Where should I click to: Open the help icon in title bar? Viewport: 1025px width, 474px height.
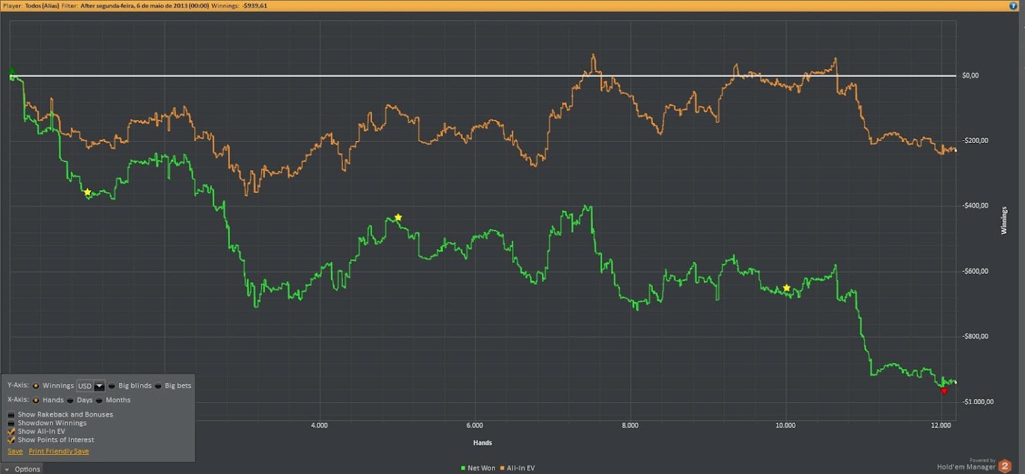pos(1013,5)
